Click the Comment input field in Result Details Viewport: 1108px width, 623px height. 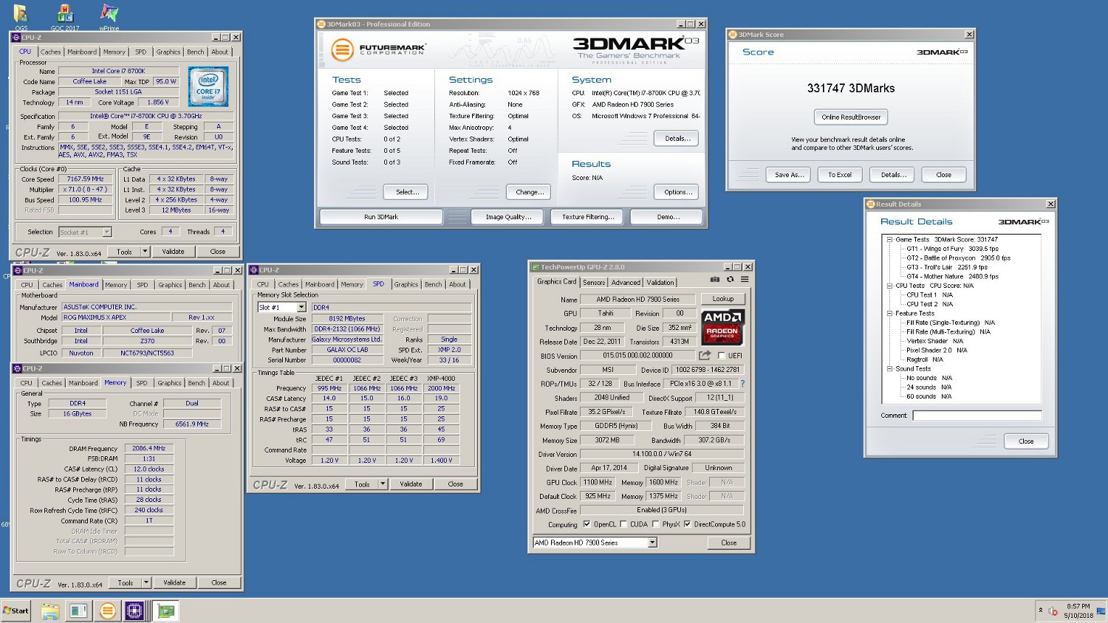coord(977,416)
